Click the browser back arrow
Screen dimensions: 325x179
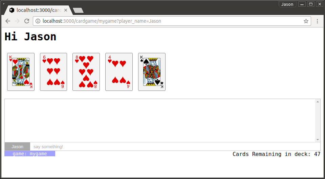click(x=8, y=21)
